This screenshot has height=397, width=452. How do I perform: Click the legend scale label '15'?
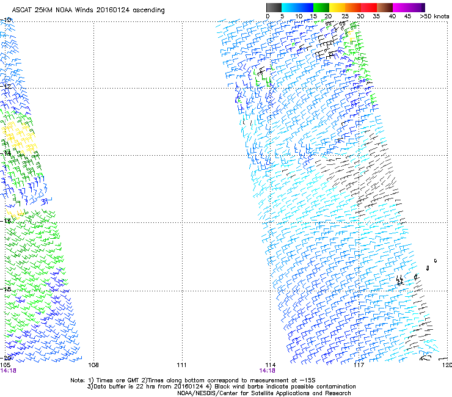[x=313, y=16]
